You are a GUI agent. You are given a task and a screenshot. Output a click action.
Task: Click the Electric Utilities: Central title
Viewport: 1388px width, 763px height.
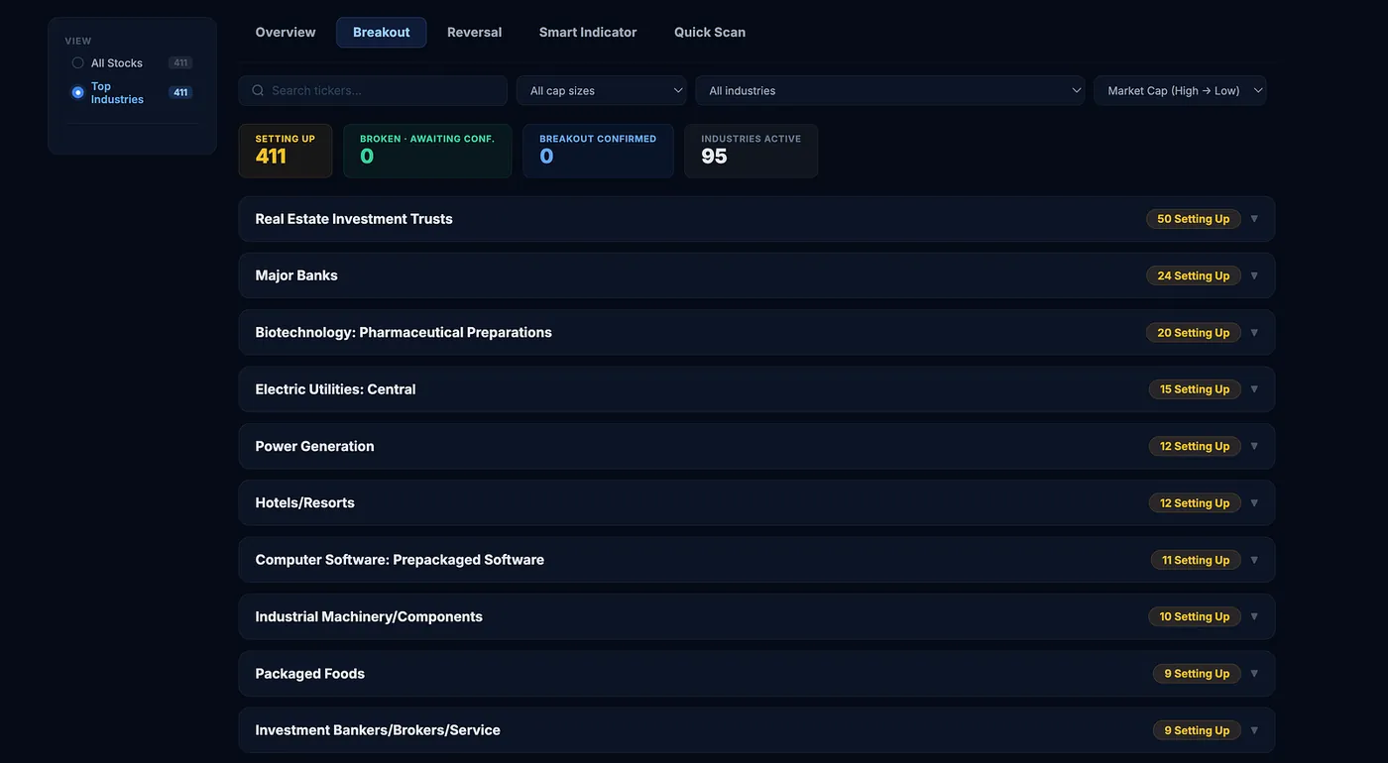[x=335, y=389]
